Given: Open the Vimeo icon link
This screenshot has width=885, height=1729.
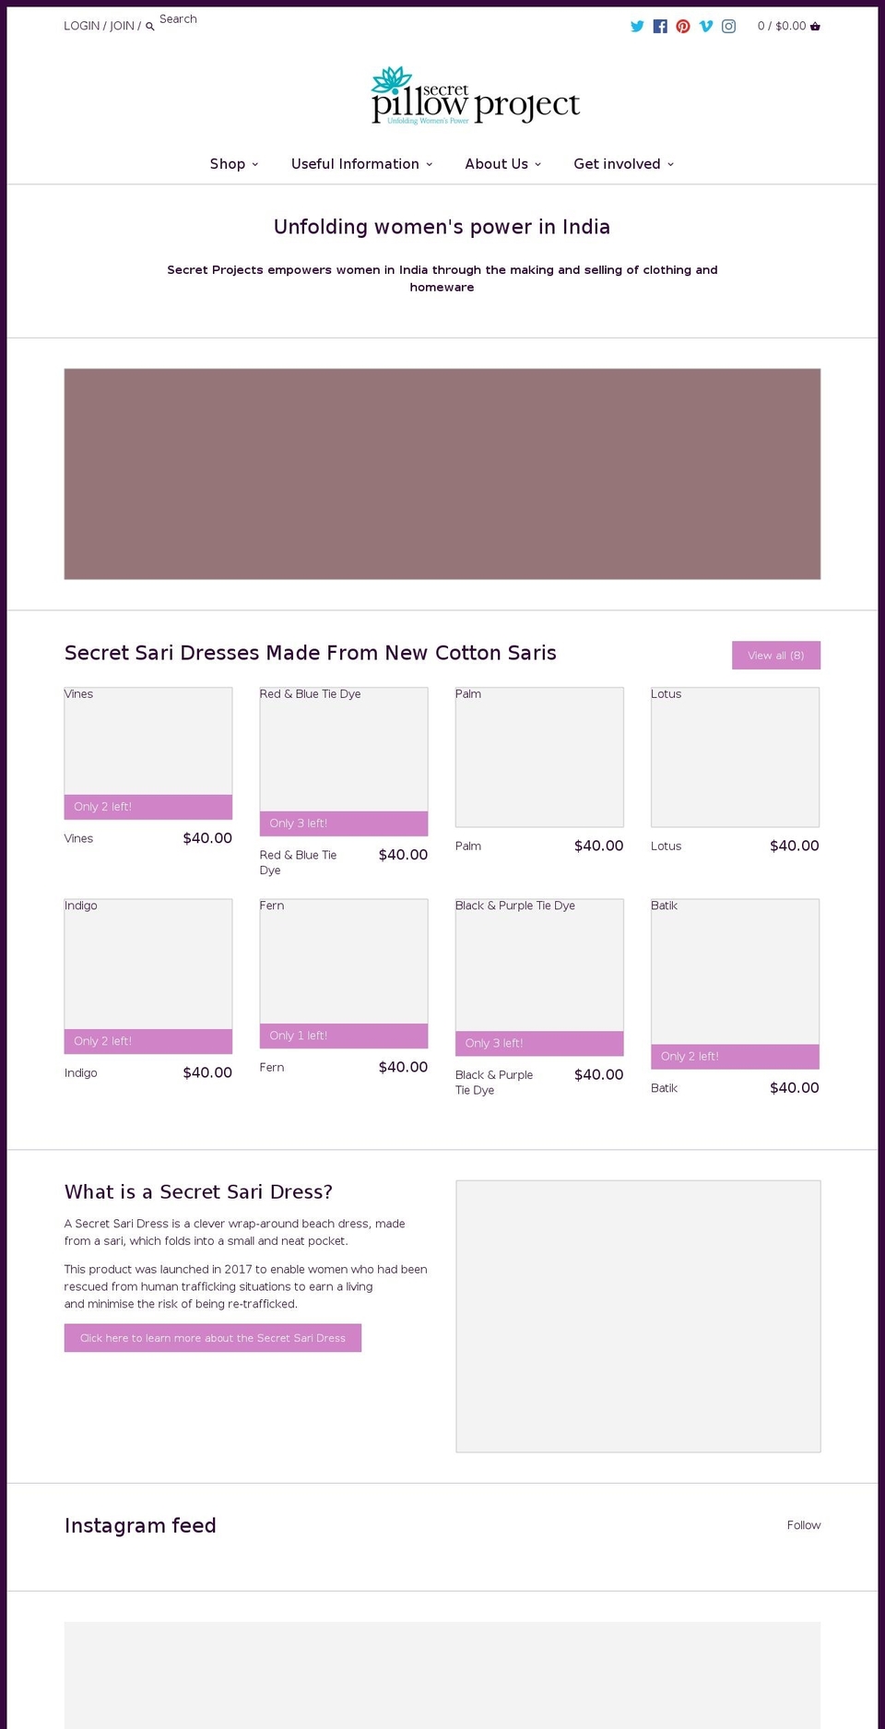Looking at the screenshot, I should pyautogui.click(x=706, y=26).
